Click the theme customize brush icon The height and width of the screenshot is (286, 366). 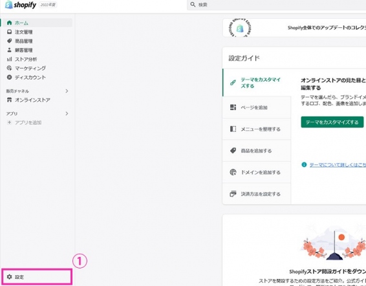(x=233, y=82)
